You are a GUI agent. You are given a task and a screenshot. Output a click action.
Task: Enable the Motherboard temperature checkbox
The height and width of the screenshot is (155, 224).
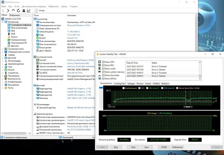tap(124, 88)
